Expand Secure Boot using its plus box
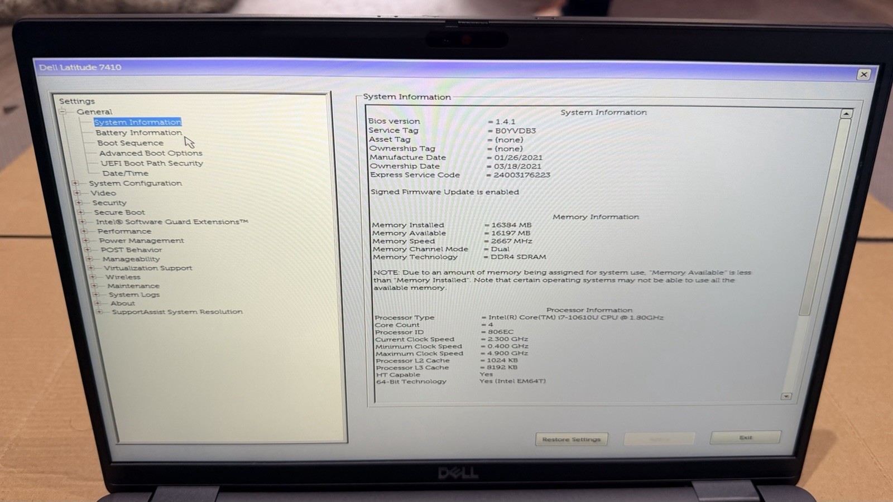 [81, 212]
